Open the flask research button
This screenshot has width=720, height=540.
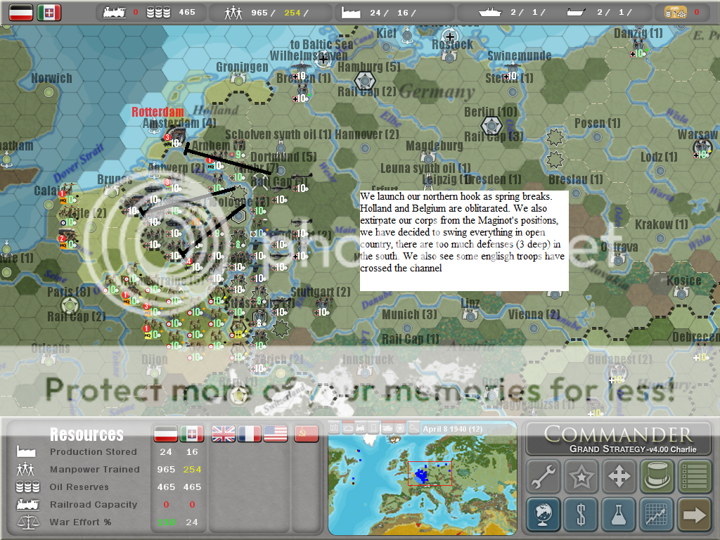tap(619, 515)
